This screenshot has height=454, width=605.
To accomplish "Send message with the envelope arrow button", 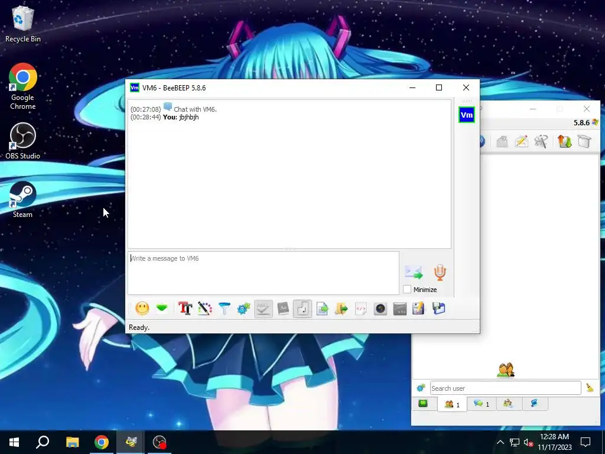I will coord(414,272).
